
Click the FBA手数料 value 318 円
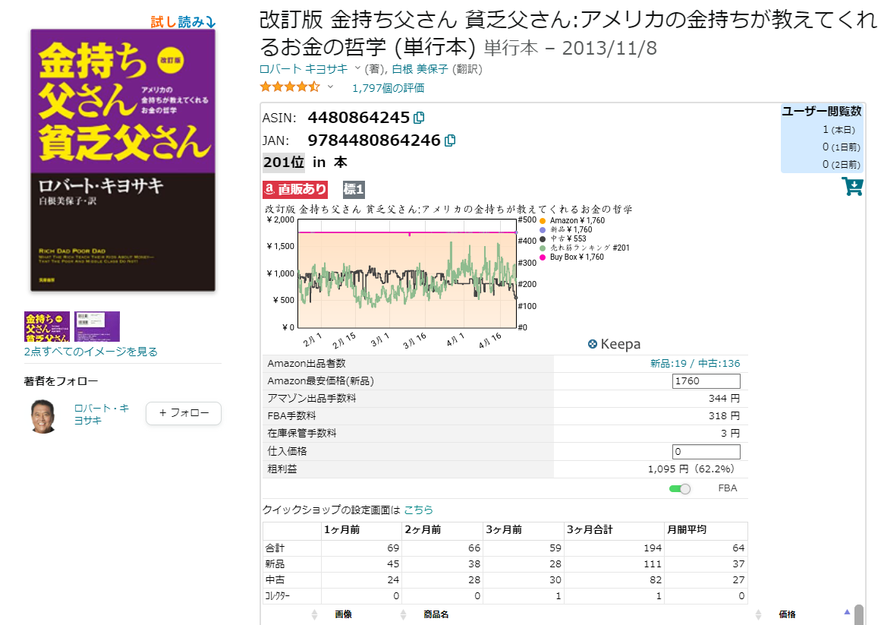pyautogui.click(x=724, y=416)
